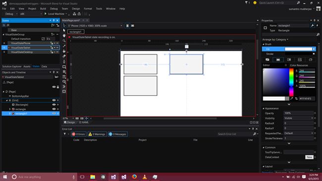
Task: Toggle the 0 Errors filter
Action: (x=78, y=134)
